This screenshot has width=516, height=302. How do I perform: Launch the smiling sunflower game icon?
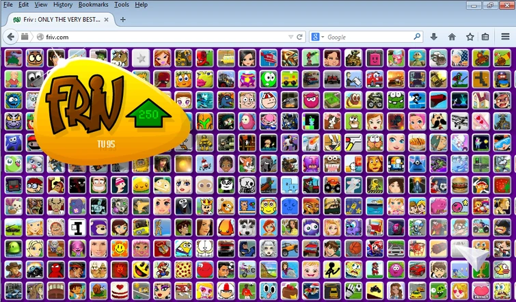(120, 249)
